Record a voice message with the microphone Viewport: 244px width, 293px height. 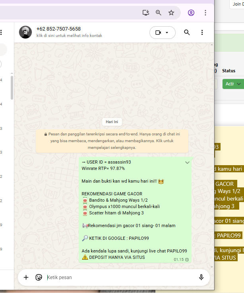pyautogui.click(x=201, y=277)
